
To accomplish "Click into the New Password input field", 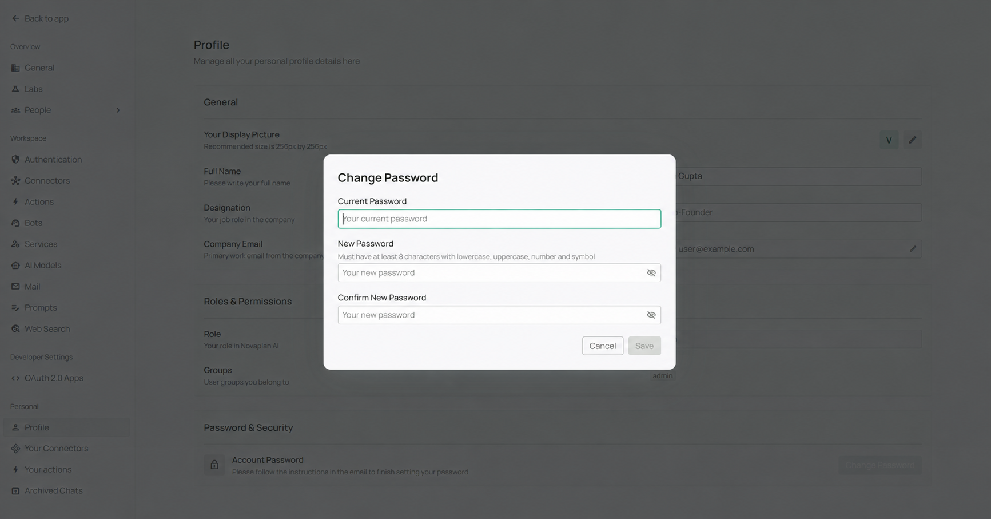I will 499,273.
